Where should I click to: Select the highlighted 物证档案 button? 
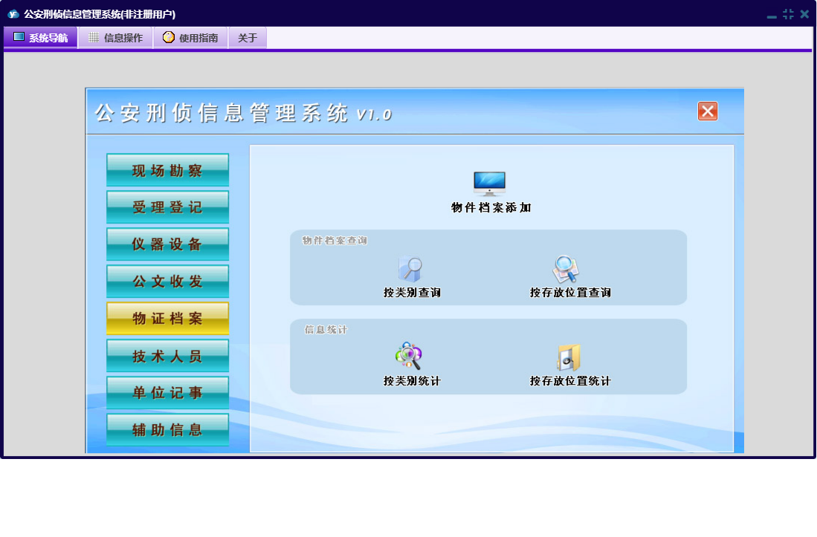coord(167,319)
